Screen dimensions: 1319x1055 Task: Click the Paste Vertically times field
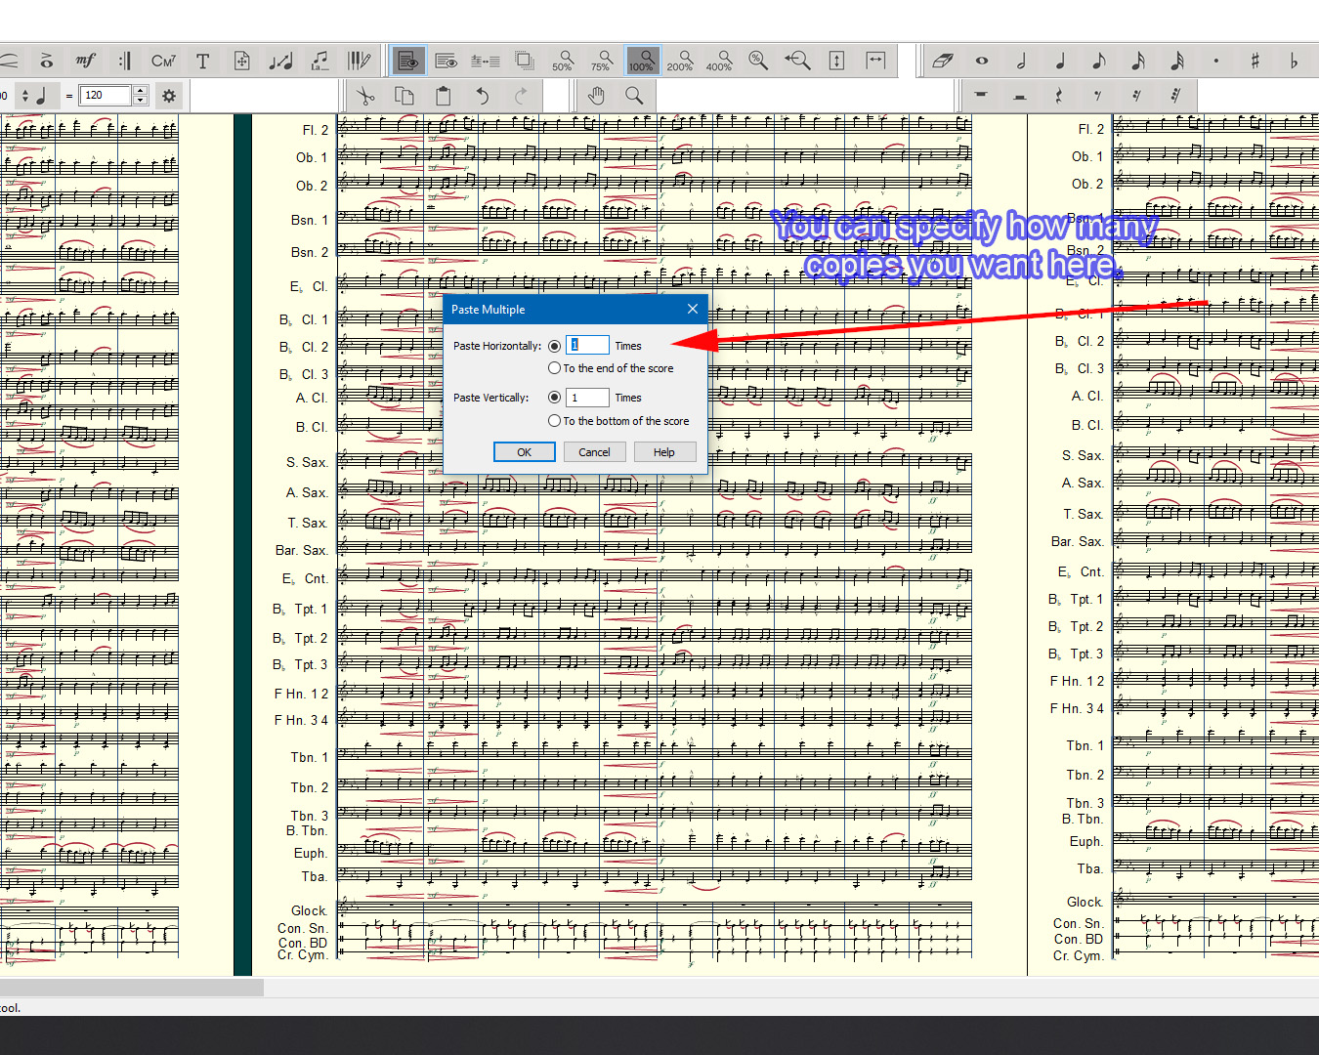click(x=587, y=398)
